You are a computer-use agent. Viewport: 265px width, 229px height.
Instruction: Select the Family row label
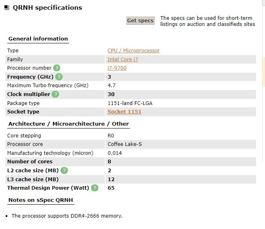tap(15, 59)
